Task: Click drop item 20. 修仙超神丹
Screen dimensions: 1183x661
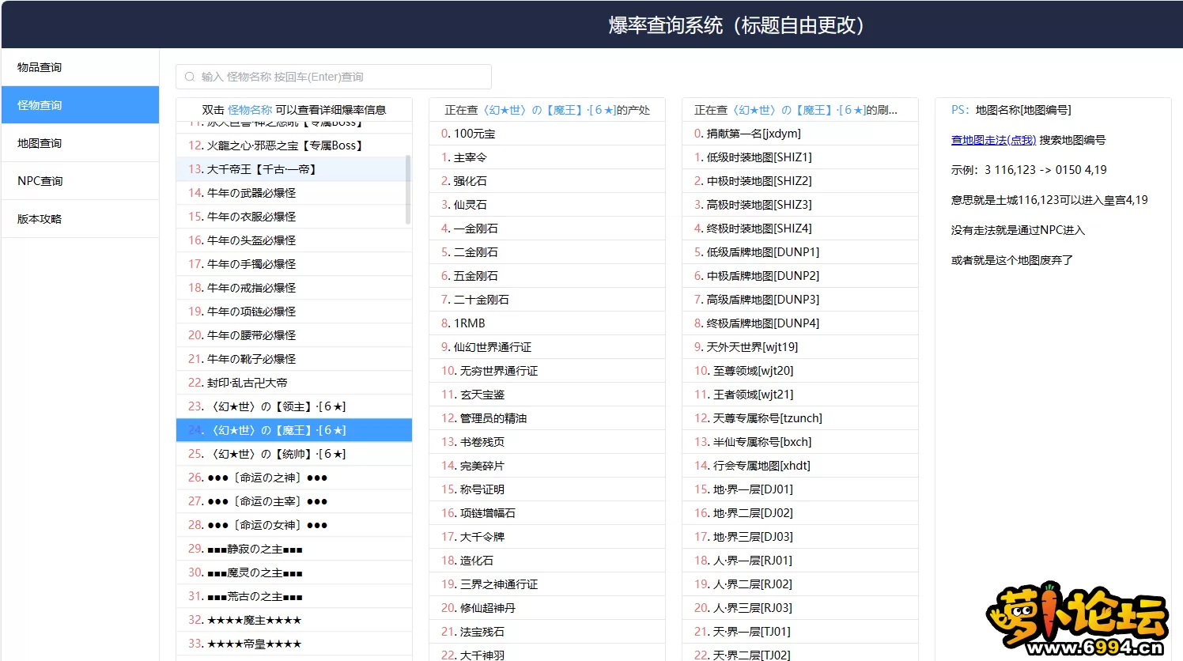Action: tap(547, 608)
